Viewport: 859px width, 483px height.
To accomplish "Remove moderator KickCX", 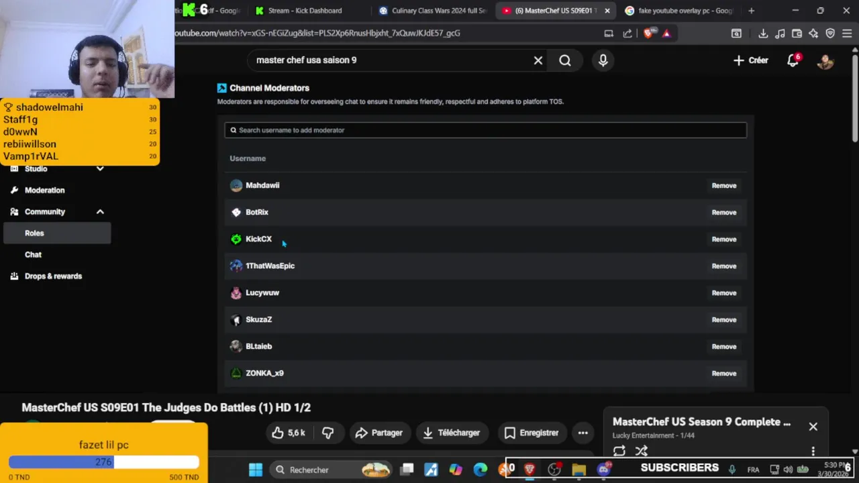I will [x=723, y=239].
